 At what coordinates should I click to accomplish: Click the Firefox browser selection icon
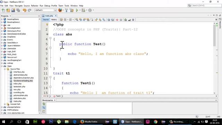[60, 10]
